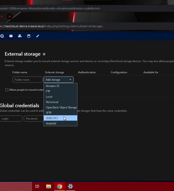Viewport: 174px width, 191px height.
Task: Click the Configuration column header
Action: (119, 72)
